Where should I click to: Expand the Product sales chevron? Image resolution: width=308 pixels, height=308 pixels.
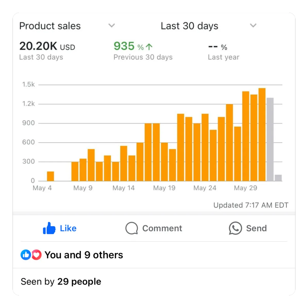click(111, 25)
